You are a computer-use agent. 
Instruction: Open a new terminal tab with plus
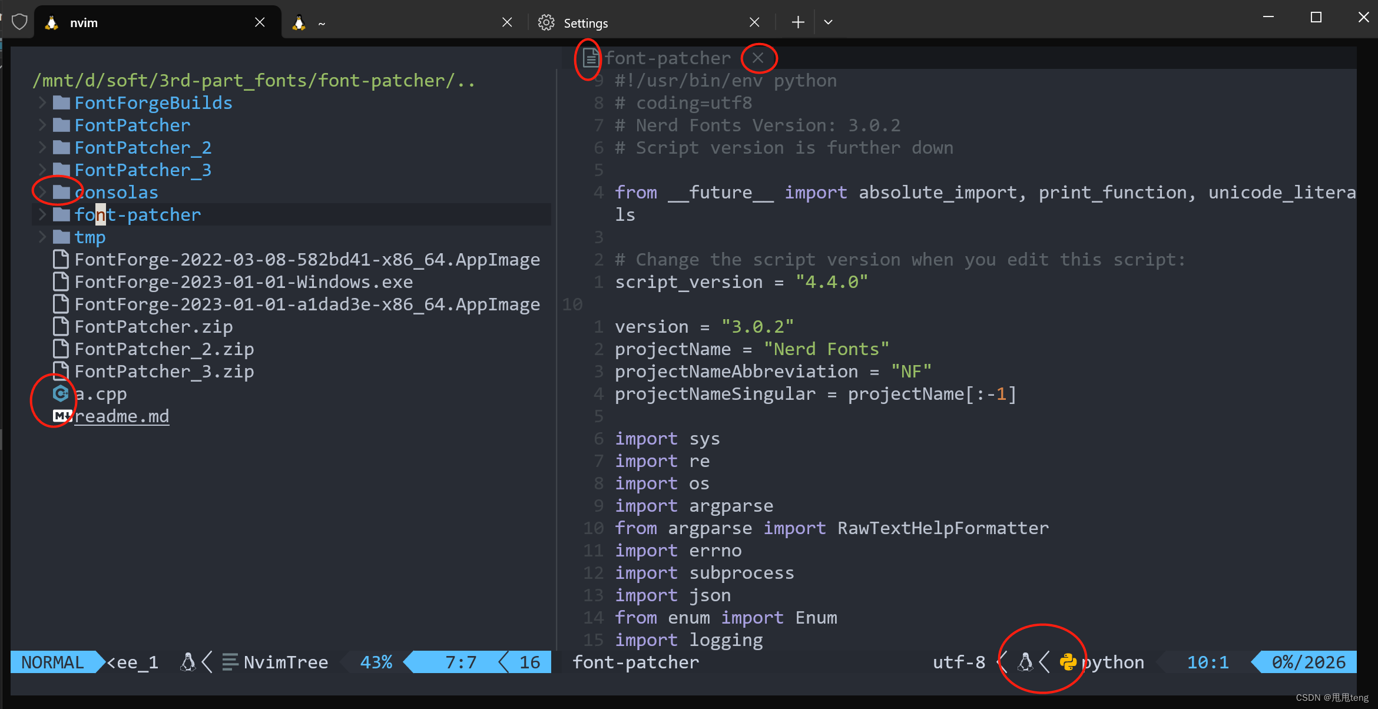pos(797,22)
